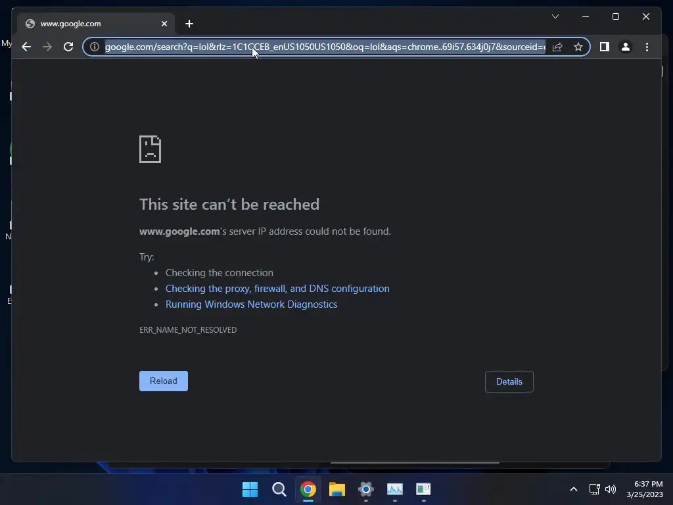This screenshot has width=673, height=505.
Task: Open network status icon in system tray
Action: point(594,489)
